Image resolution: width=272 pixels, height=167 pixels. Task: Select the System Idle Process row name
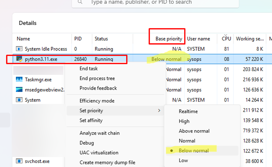click(x=46, y=49)
